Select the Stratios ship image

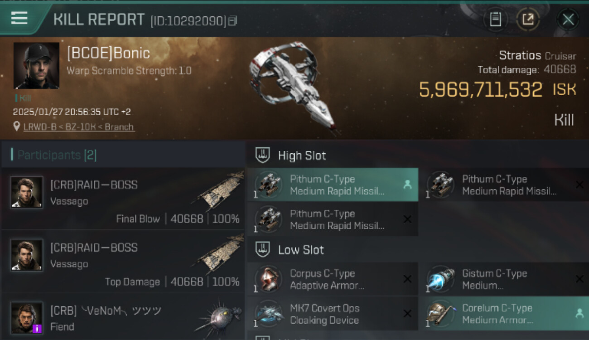(292, 86)
